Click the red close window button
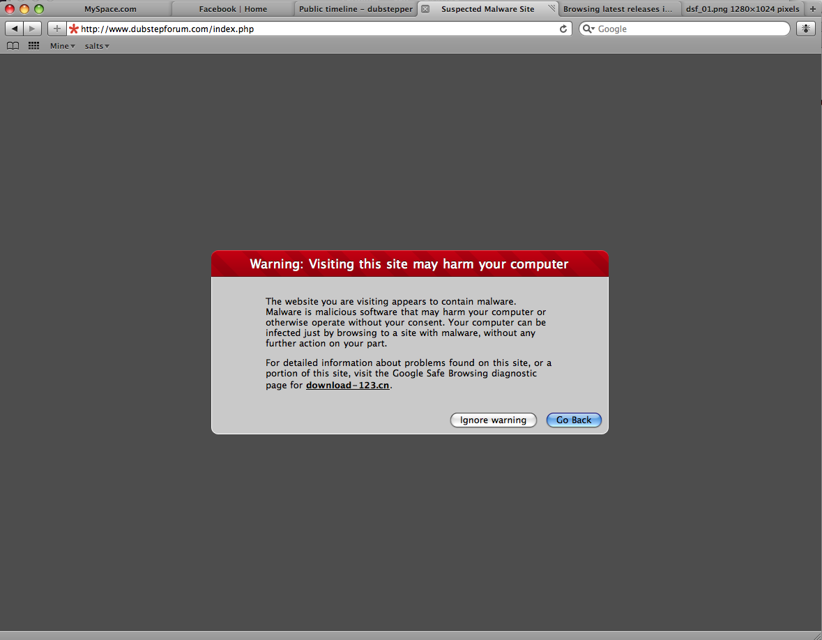This screenshot has height=640, width=822. point(10,9)
